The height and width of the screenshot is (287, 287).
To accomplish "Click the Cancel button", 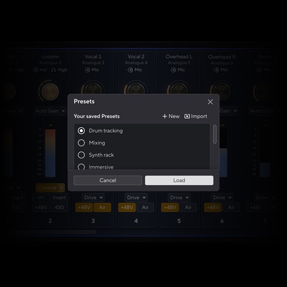I will coord(108,180).
